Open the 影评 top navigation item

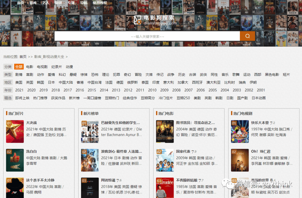point(58,3)
